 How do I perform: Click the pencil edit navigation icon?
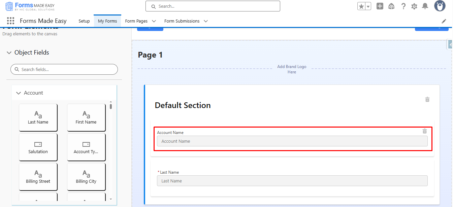pyautogui.click(x=444, y=21)
